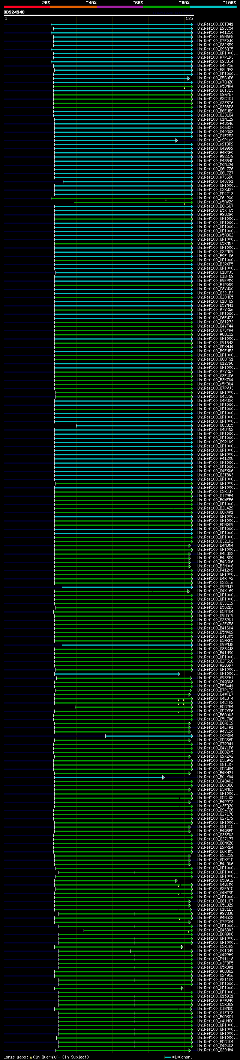This screenshot has height=1060, width=240.
Task: Select the UniRef100_B4FY36 label
Action: point(215,66)
